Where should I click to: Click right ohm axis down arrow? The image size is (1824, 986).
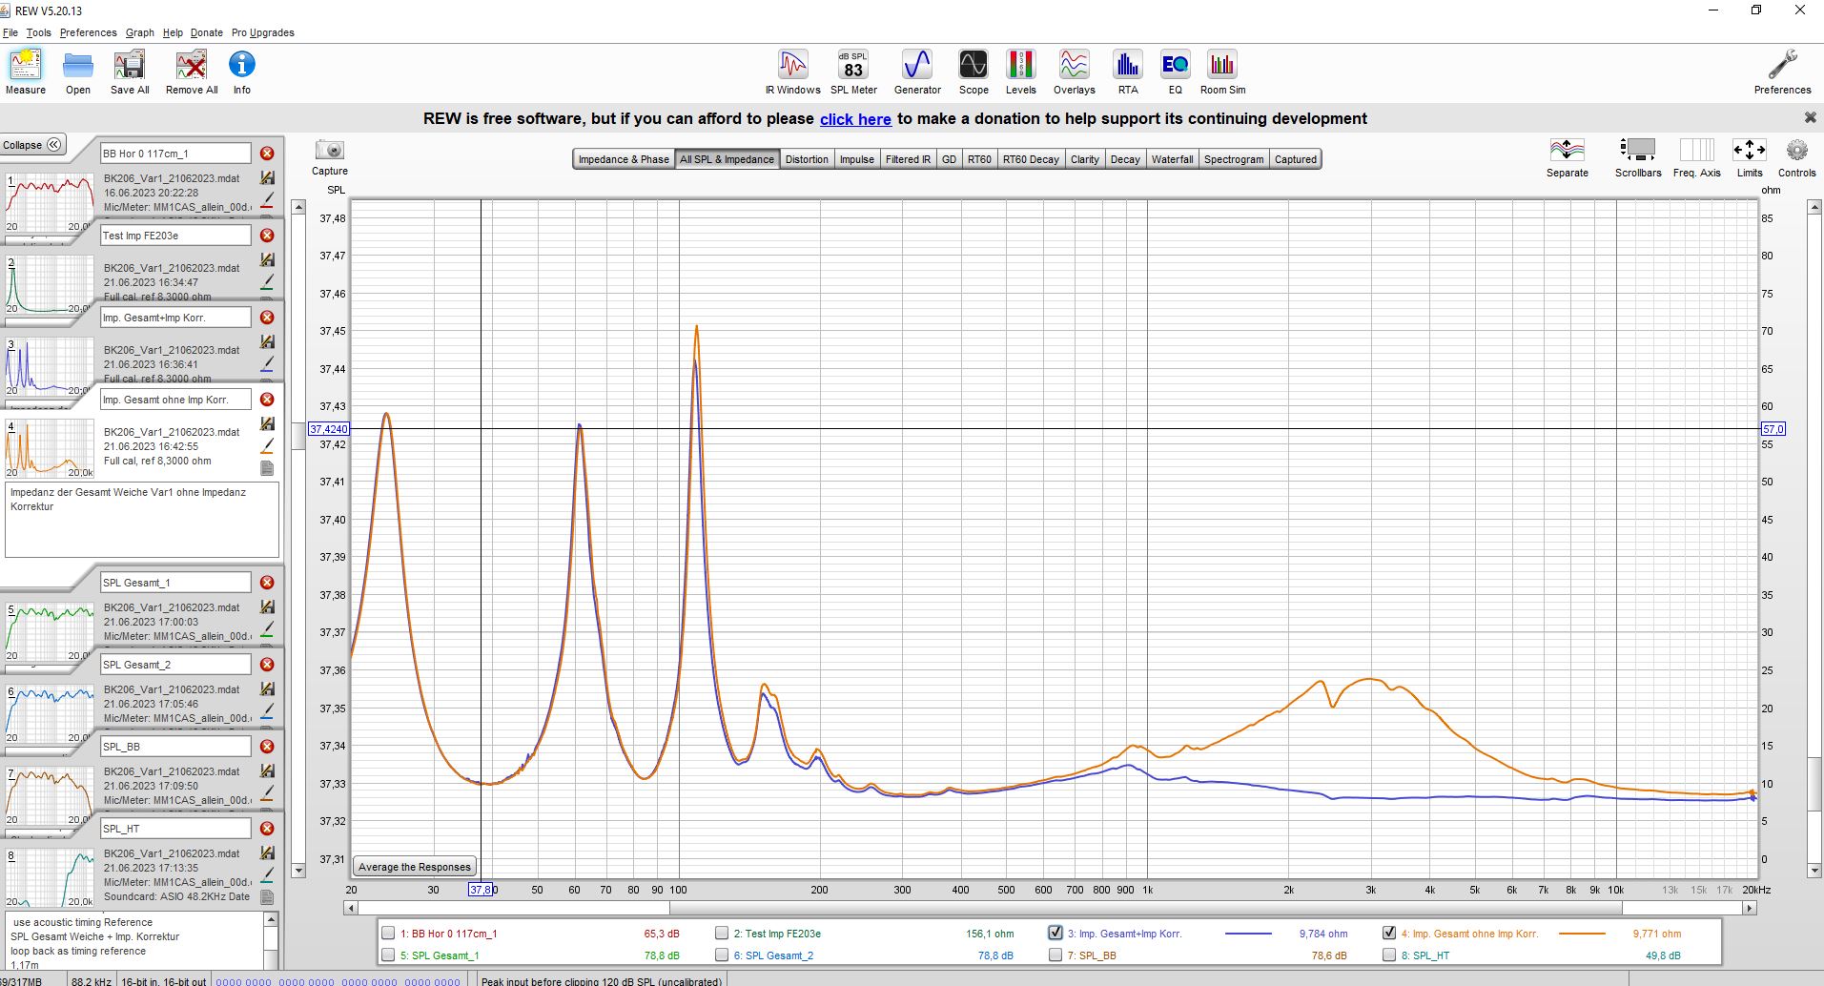[x=1814, y=871]
